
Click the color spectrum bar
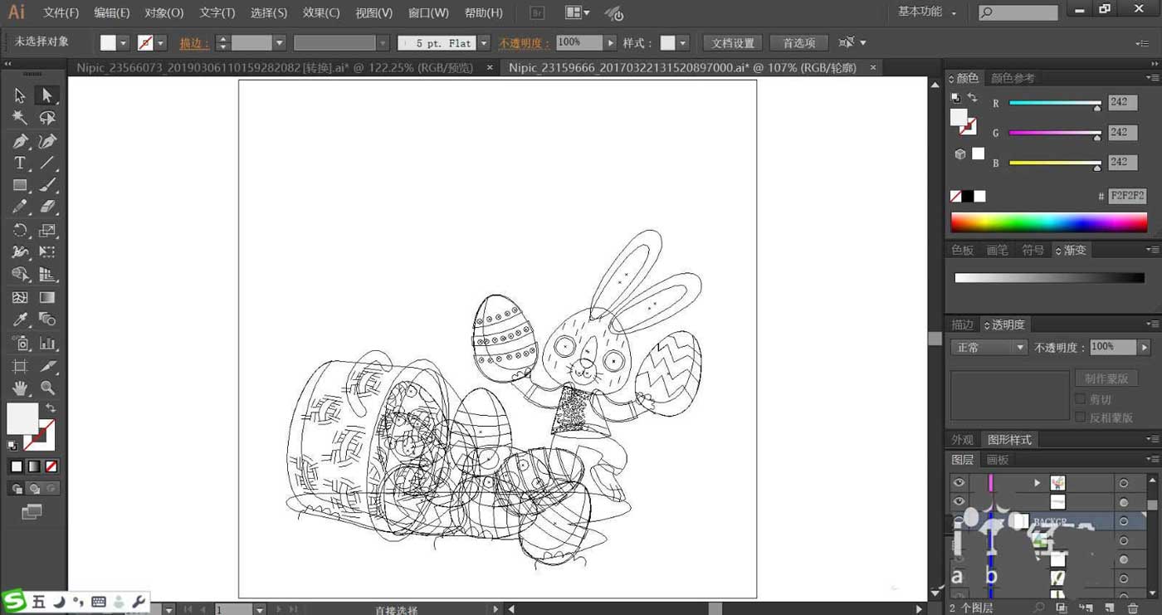(1048, 222)
